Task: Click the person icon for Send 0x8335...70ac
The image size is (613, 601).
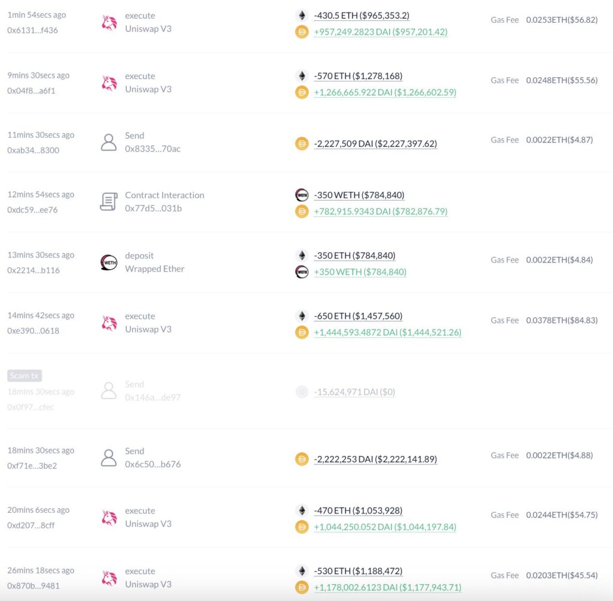Action: click(x=109, y=142)
